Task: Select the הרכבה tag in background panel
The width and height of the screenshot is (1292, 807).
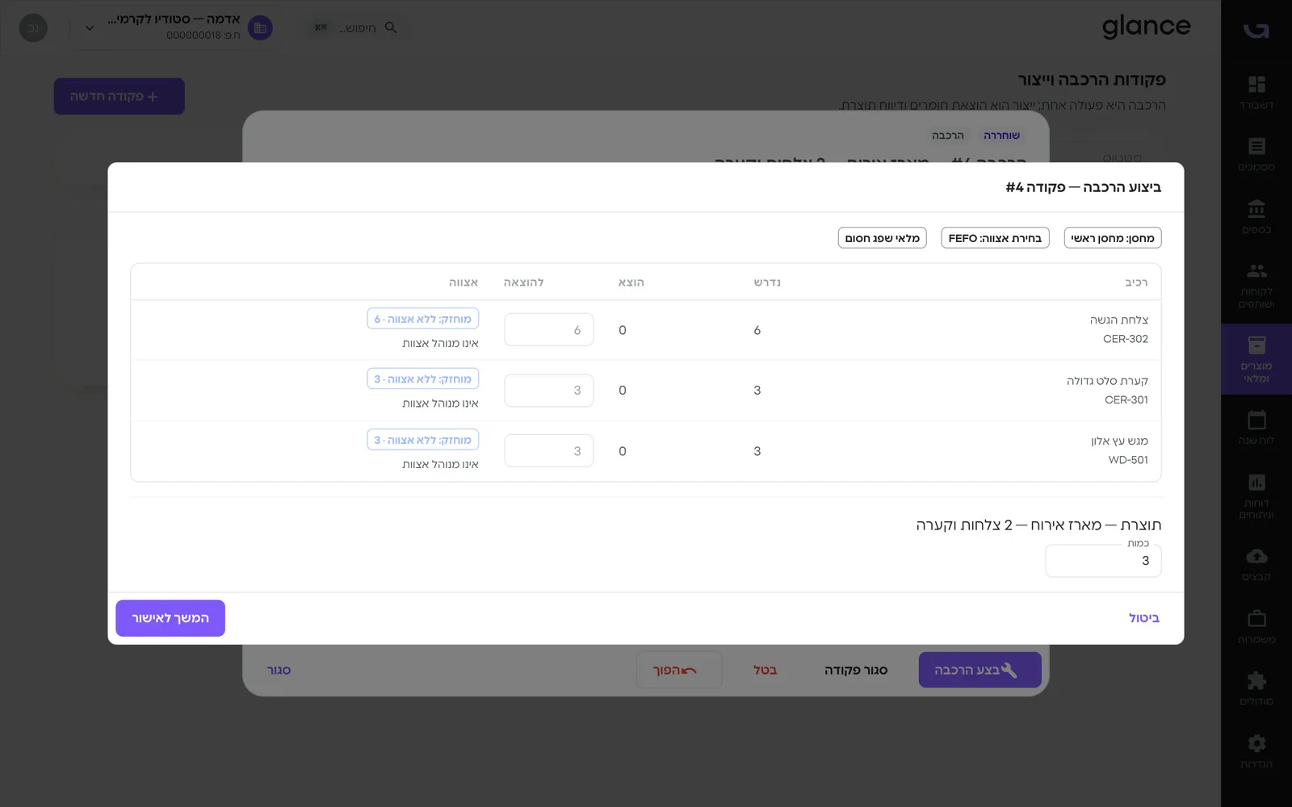Action: (x=948, y=136)
